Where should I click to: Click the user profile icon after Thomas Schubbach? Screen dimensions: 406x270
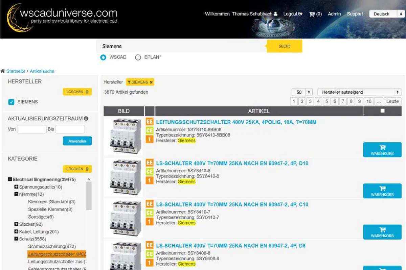[275, 14]
